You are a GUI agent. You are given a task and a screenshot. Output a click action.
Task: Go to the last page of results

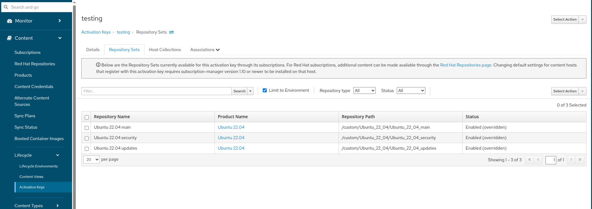tap(580, 160)
